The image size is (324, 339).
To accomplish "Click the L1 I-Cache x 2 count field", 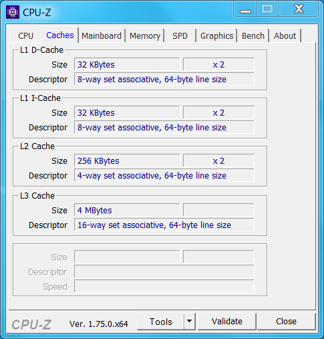I will tap(218, 112).
